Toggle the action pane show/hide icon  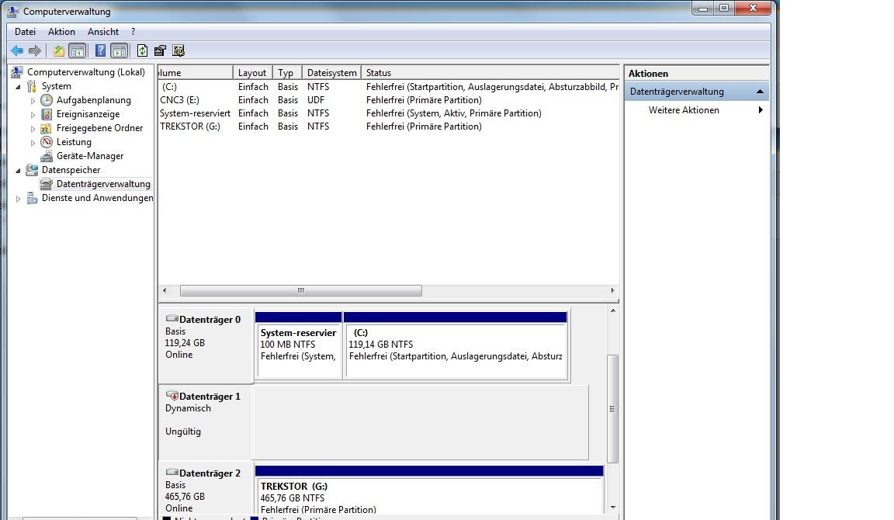click(x=119, y=50)
